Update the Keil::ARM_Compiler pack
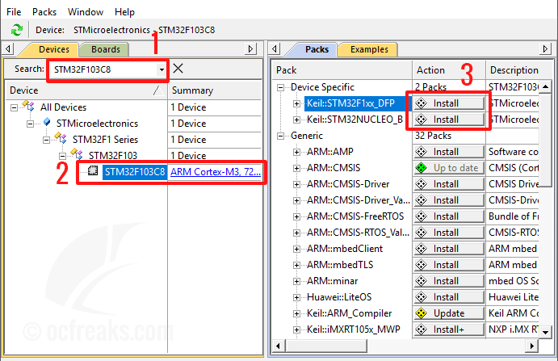558x361 pixels. point(450,313)
